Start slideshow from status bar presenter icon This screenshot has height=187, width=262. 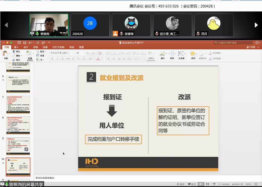pyautogui.click(x=214, y=184)
